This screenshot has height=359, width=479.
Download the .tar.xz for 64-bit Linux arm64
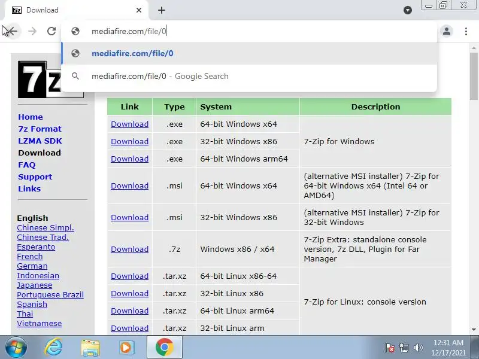129,311
